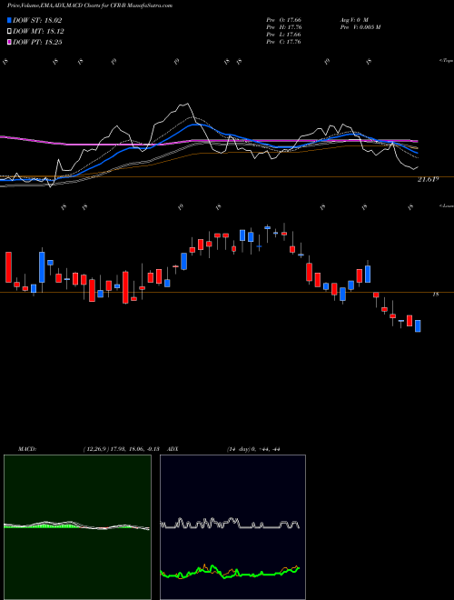Click the blue DOW ST legend swatch
The width and height of the screenshot is (454, 600).
tap(9, 20)
